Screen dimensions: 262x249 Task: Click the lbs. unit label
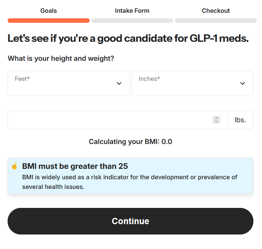240,120
